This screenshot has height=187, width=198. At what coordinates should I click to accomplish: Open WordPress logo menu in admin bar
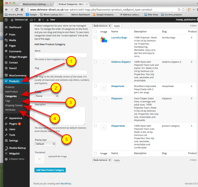coord(6,20)
